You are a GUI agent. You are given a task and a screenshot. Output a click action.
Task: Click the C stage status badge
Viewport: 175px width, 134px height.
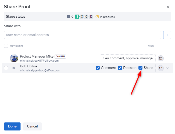click(x=87, y=17)
